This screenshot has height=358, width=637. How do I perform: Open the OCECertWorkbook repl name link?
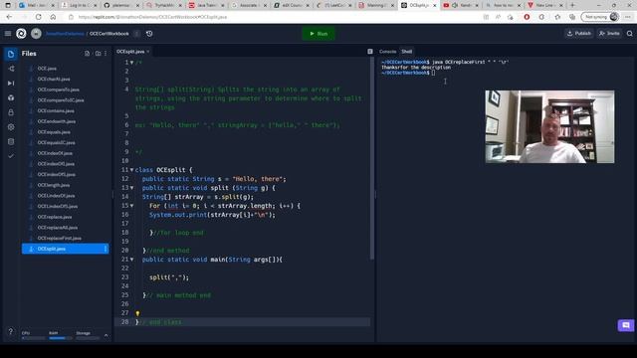[x=109, y=34]
